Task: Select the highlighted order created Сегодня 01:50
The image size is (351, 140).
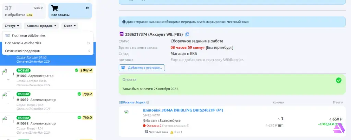Action: pyautogui.click(x=48, y=60)
